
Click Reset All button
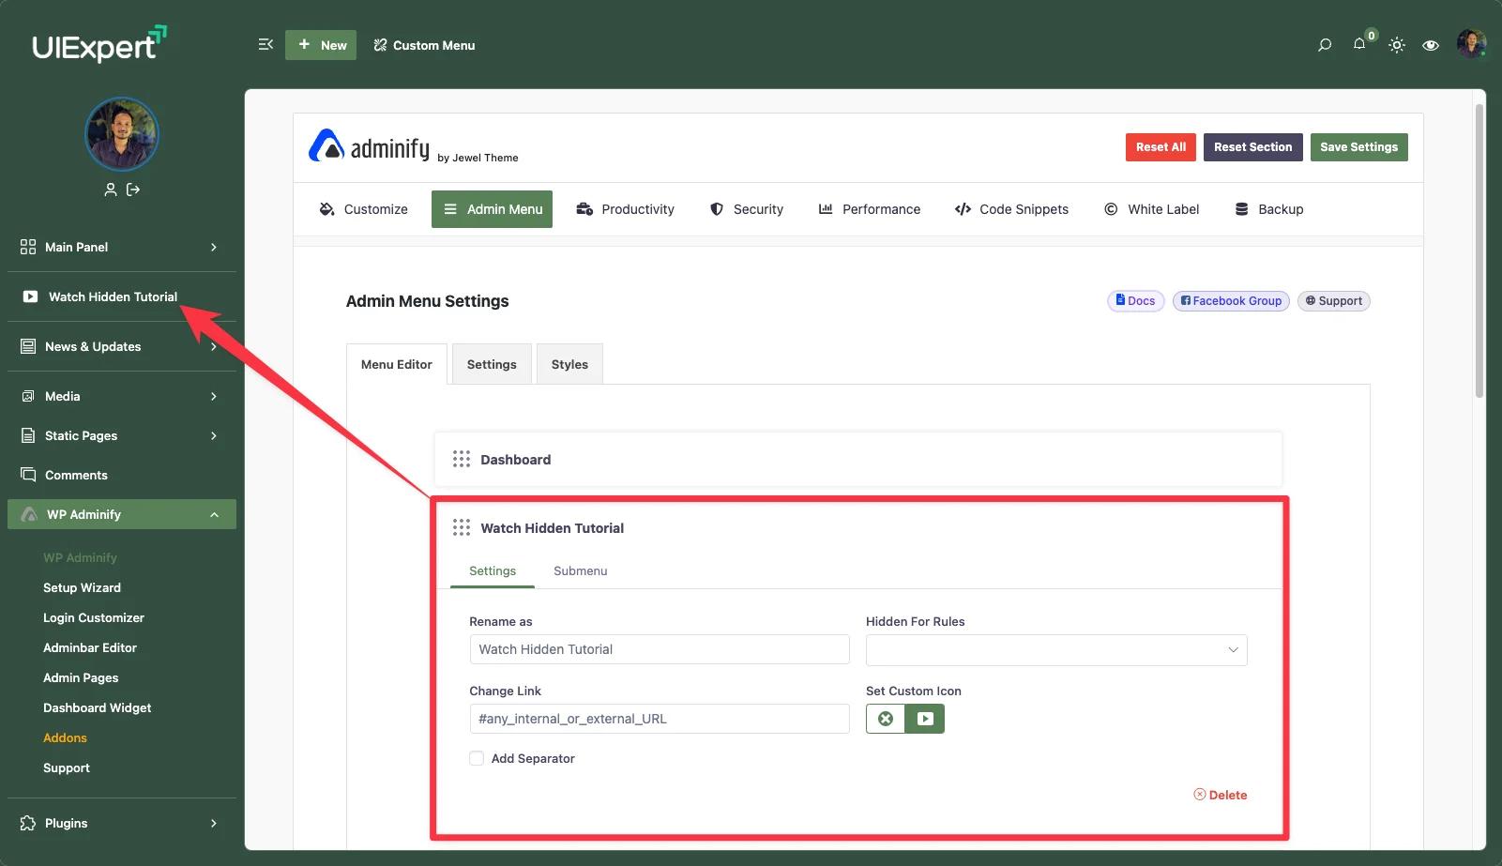[x=1161, y=147]
